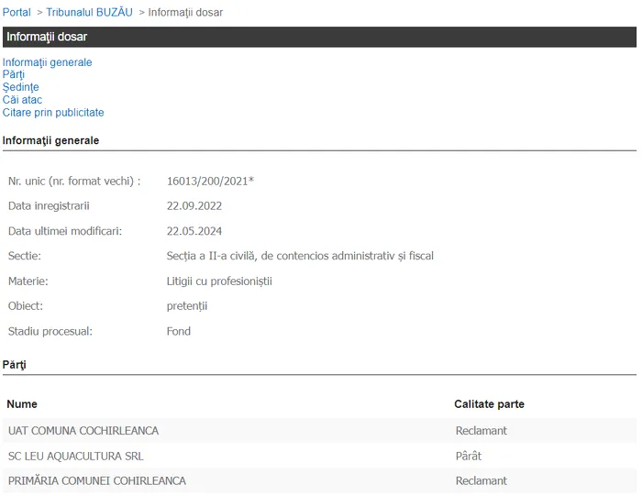
Task: Open the Căi atac link
Action: 22,100
